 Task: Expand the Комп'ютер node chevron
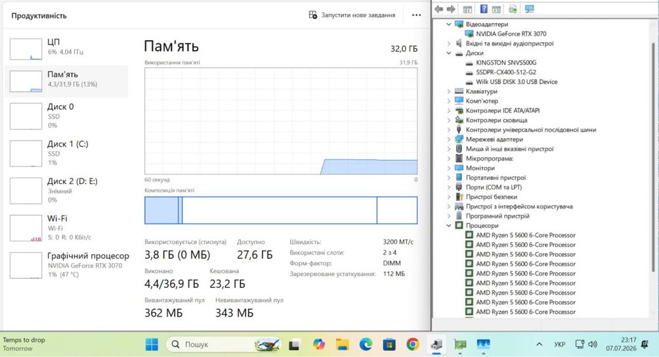tap(448, 101)
